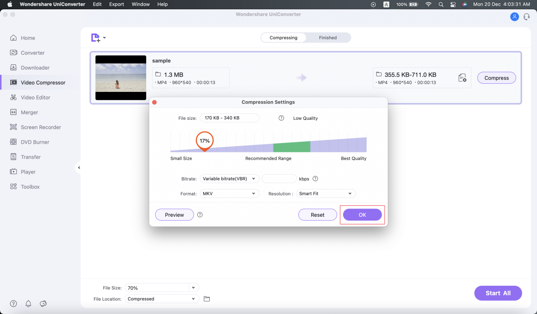Click the empty bitrate kbps input field

[279, 179]
